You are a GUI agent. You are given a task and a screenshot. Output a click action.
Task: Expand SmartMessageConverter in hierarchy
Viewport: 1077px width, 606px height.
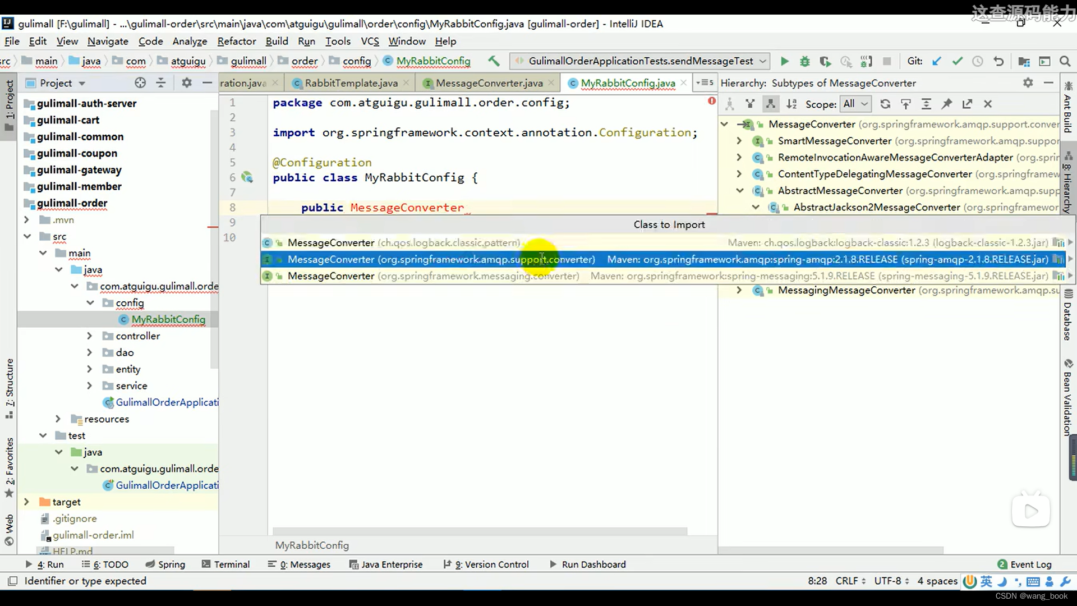(739, 141)
